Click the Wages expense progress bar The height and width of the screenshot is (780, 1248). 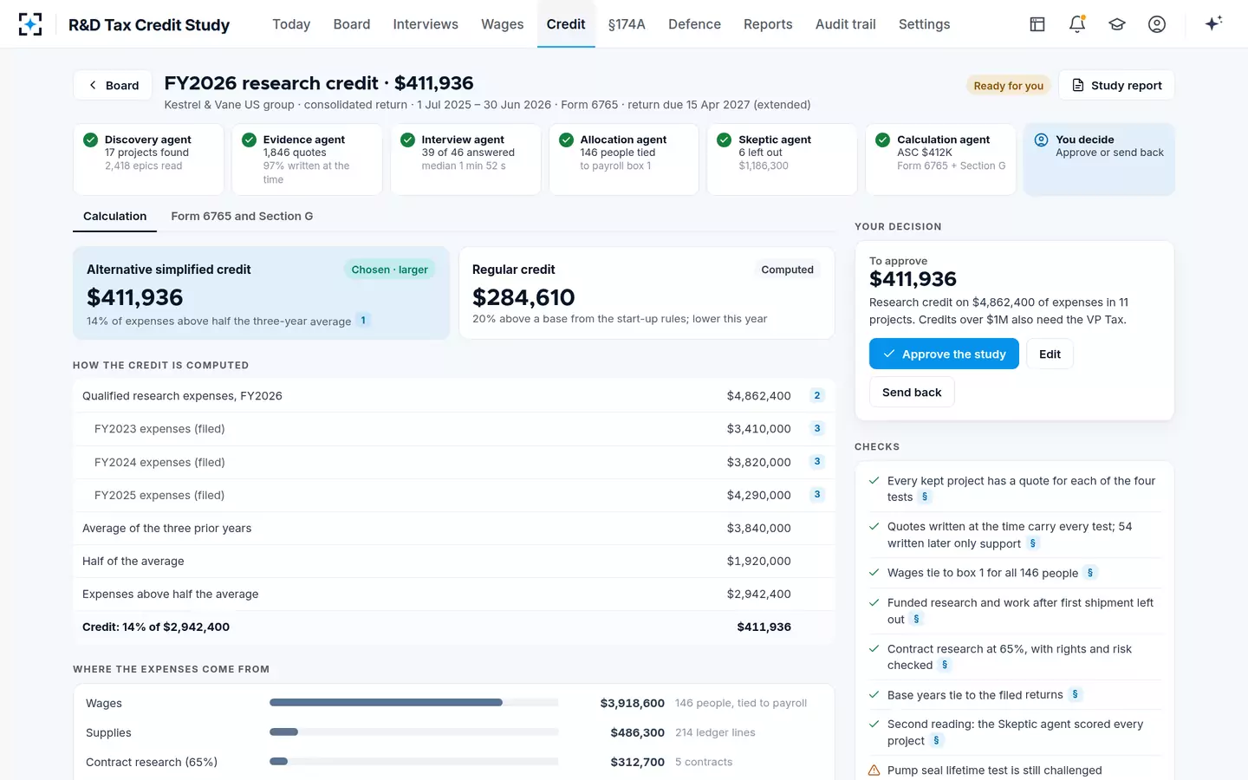click(x=413, y=703)
